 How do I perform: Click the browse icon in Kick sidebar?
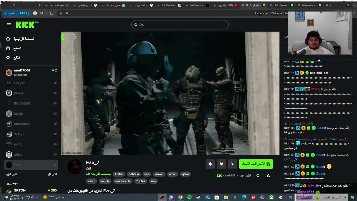coord(8,48)
